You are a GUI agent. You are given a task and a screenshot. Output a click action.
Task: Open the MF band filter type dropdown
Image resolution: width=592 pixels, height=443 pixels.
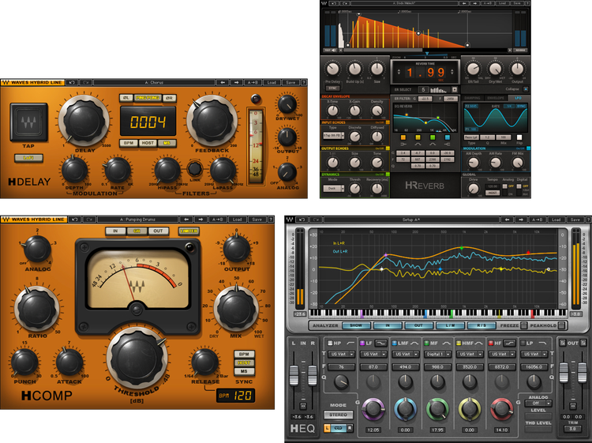tap(437, 355)
